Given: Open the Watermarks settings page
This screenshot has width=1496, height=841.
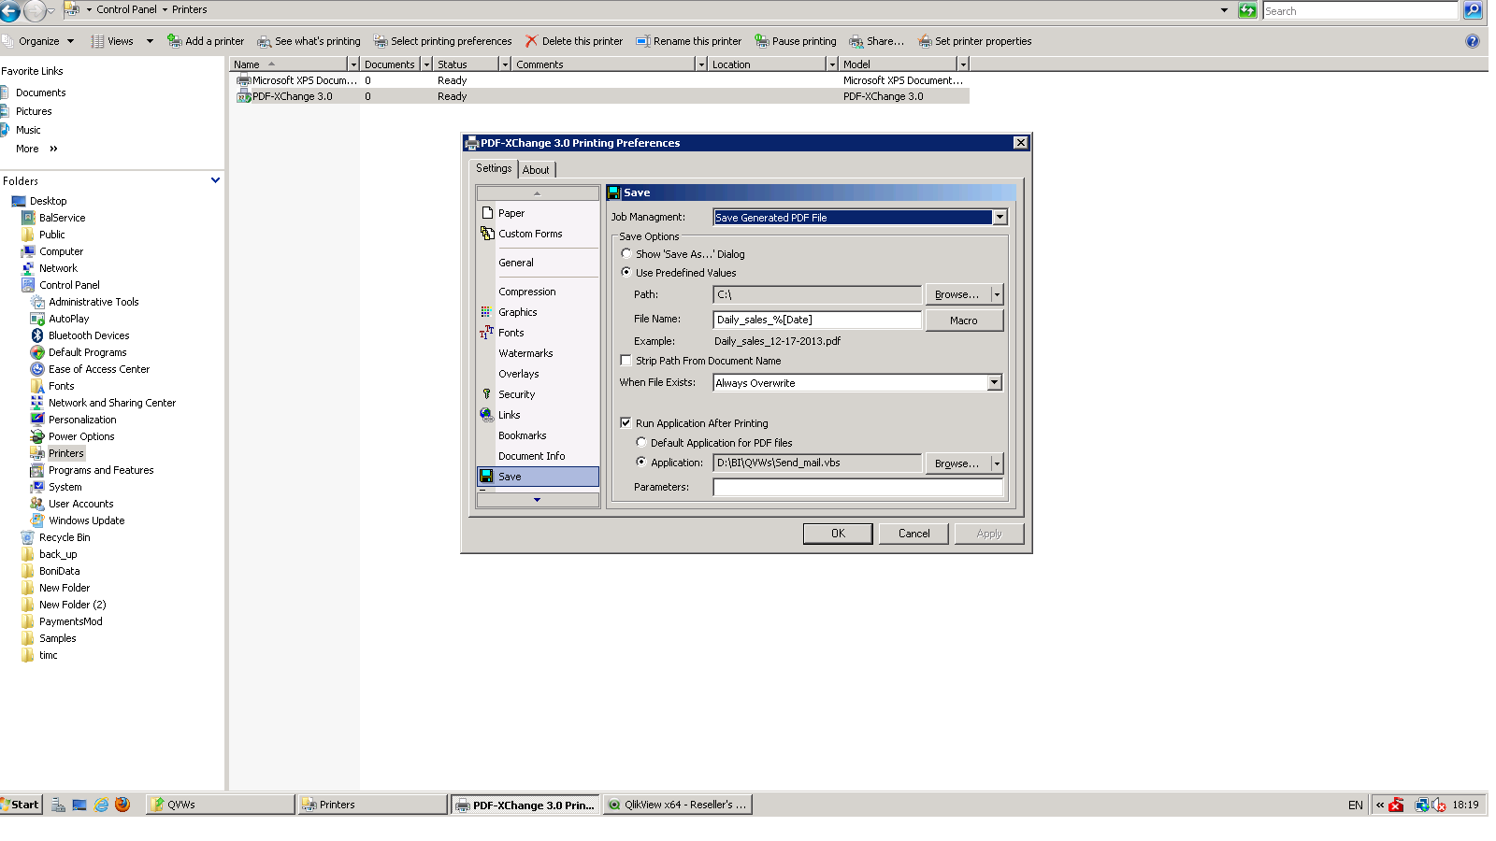Looking at the screenshot, I should (525, 353).
